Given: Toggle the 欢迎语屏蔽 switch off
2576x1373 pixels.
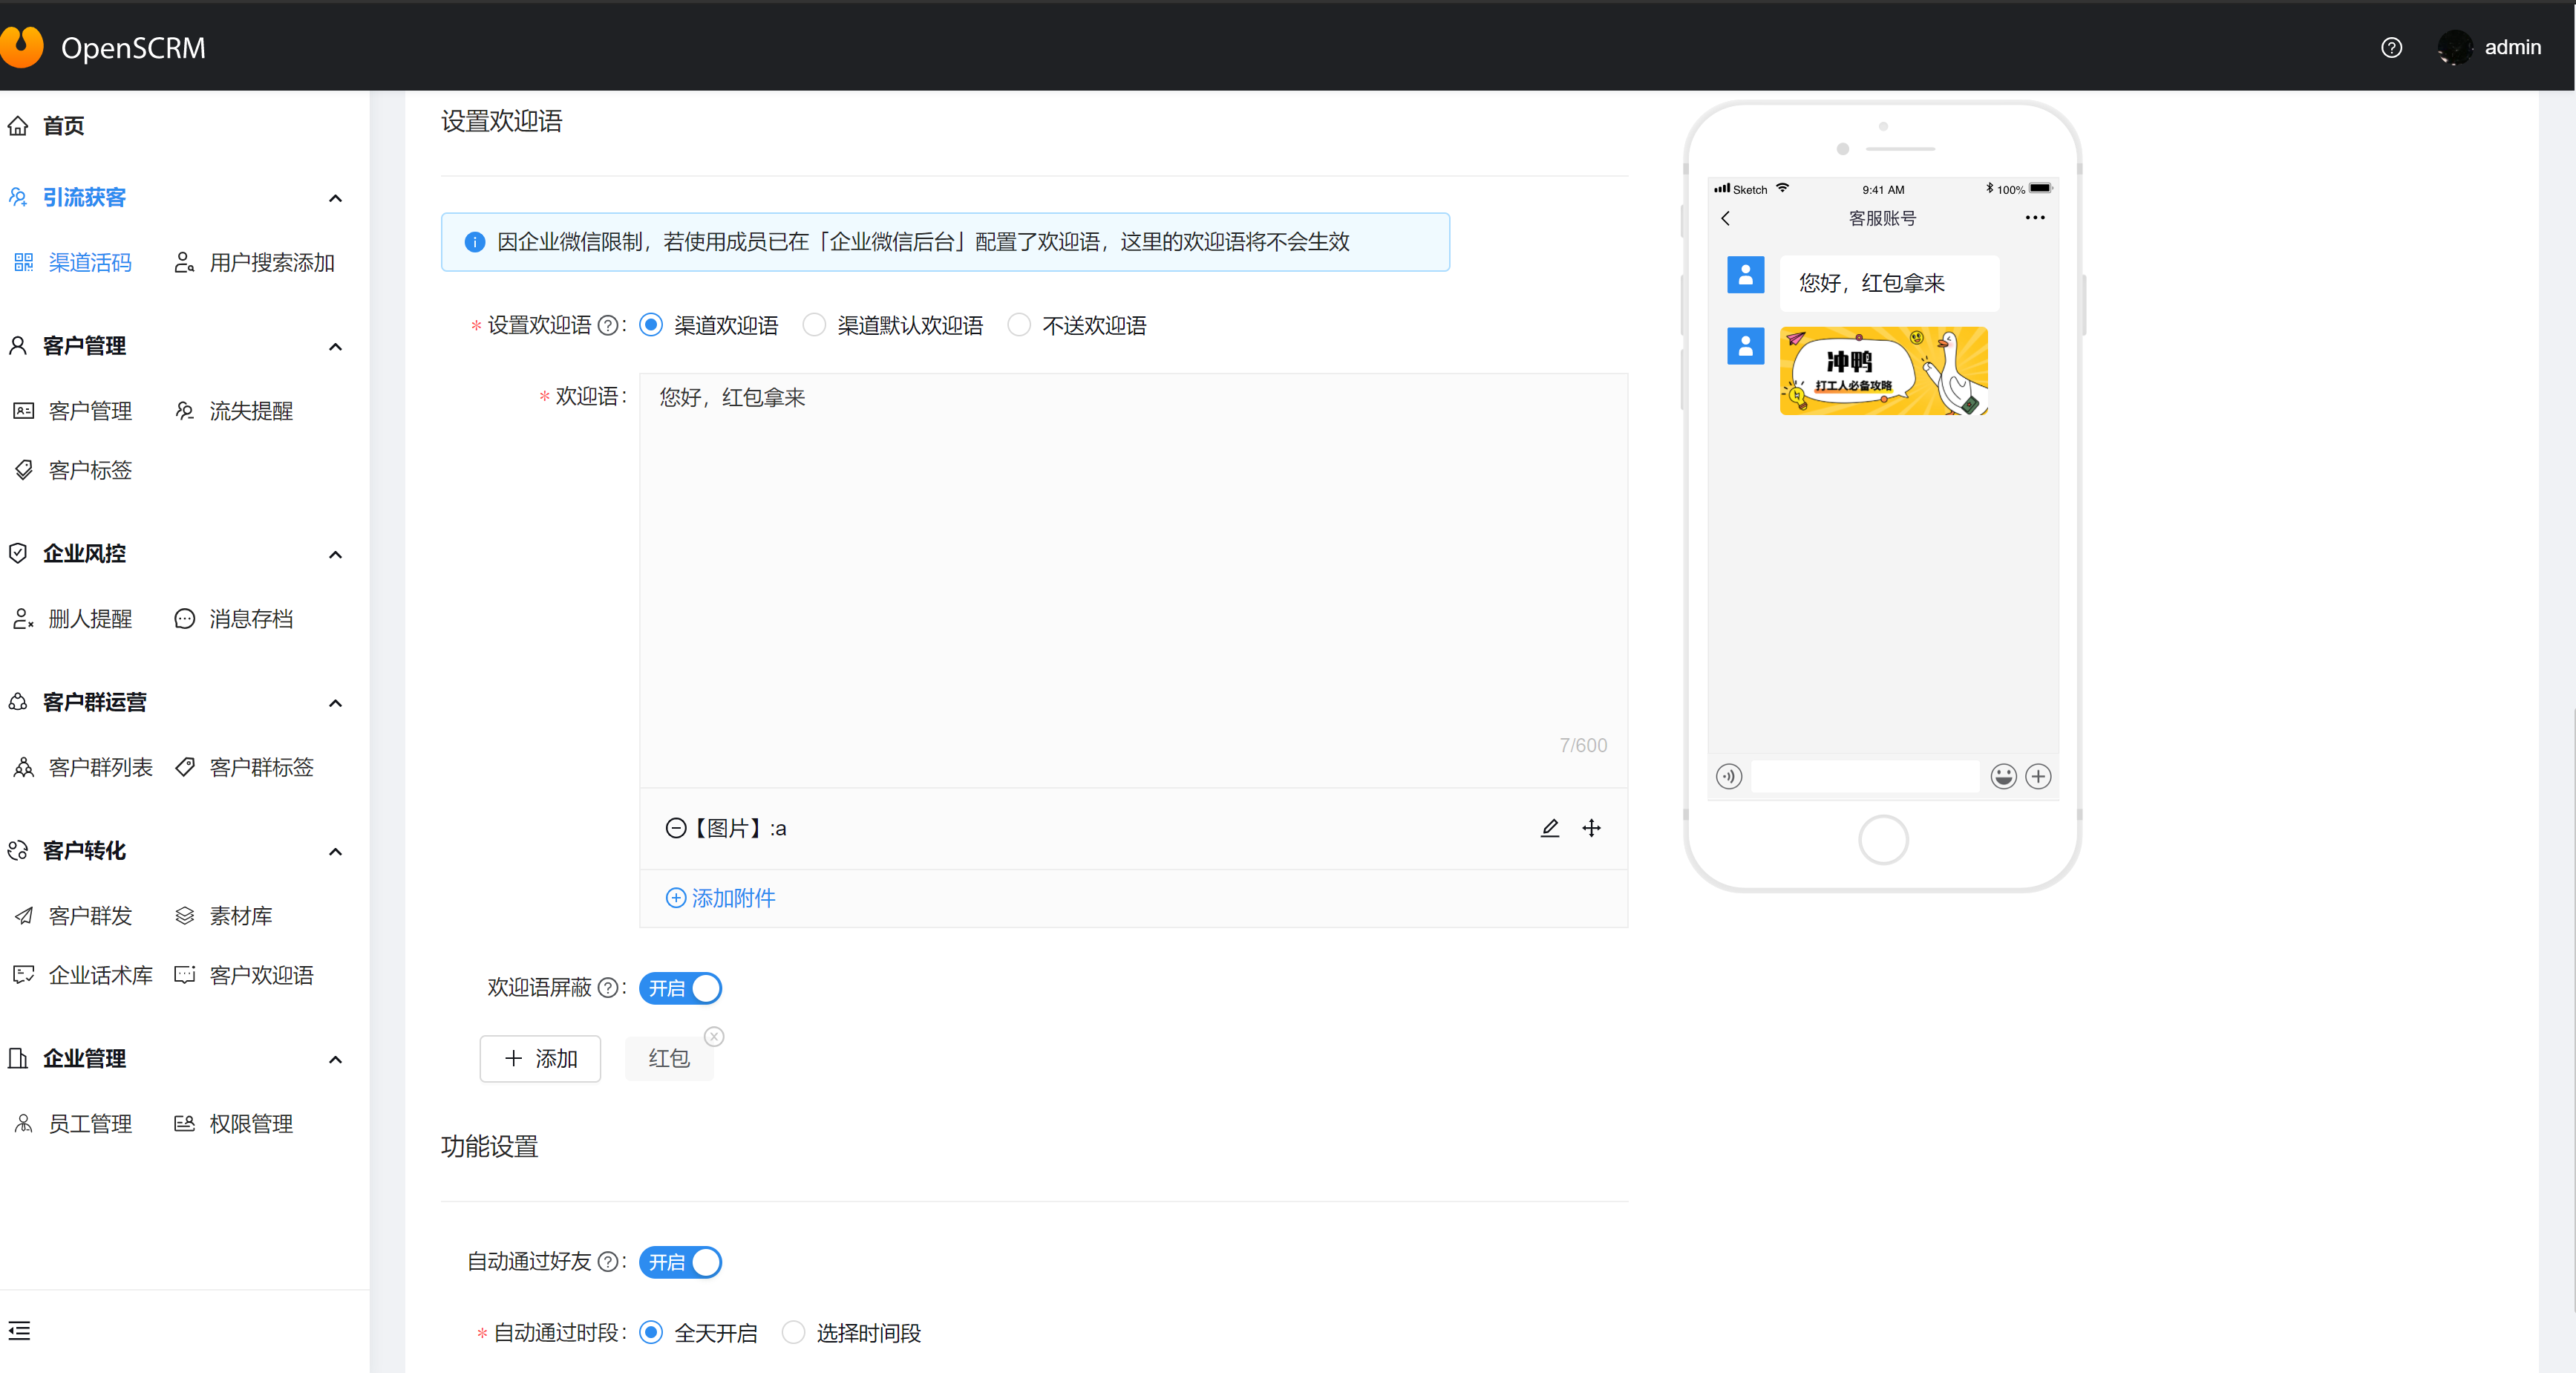Looking at the screenshot, I should pyautogui.click(x=681, y=988).
